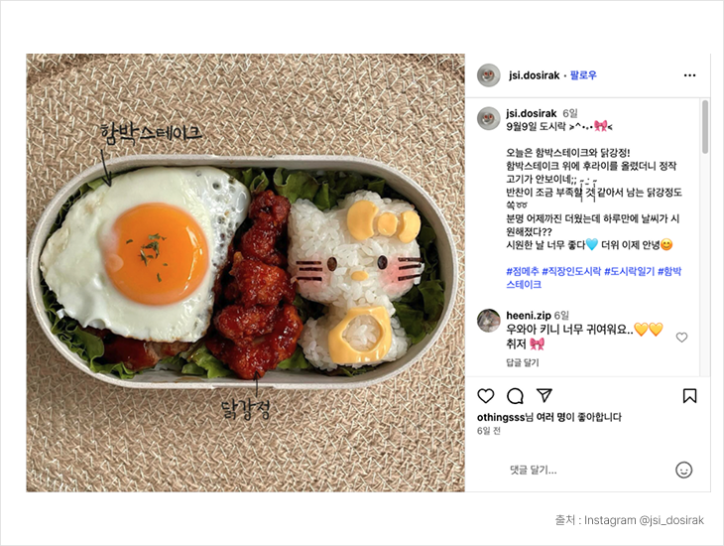Click the Hello Kitty lunchbox photo
This screenshot has height=546, width=724.
pyautogui.click(x=245, y=273)
